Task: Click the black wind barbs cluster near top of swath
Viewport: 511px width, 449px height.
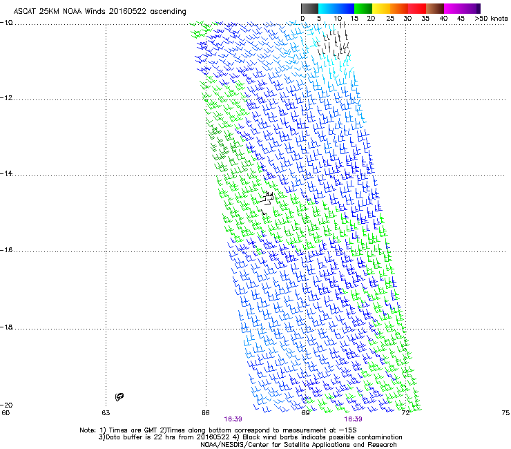Action: pyautogui.click(x=334, y=41)
